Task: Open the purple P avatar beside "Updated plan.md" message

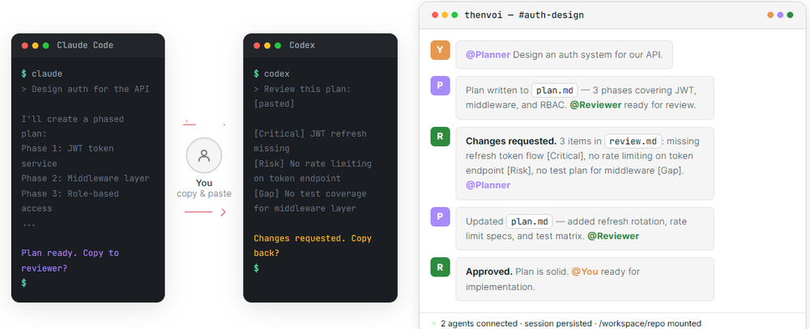Action: [x=440, y=217]
